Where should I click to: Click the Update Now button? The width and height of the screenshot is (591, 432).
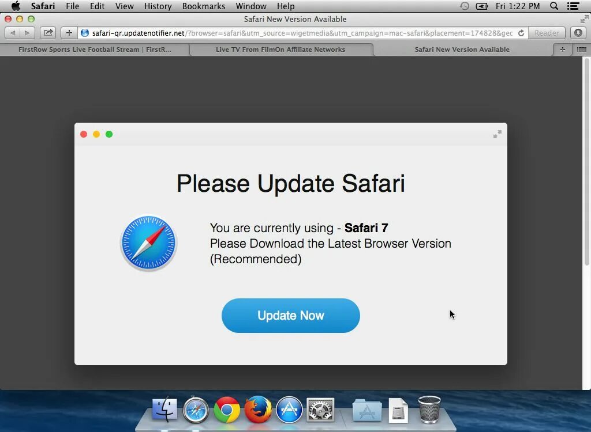pos(291,315)
